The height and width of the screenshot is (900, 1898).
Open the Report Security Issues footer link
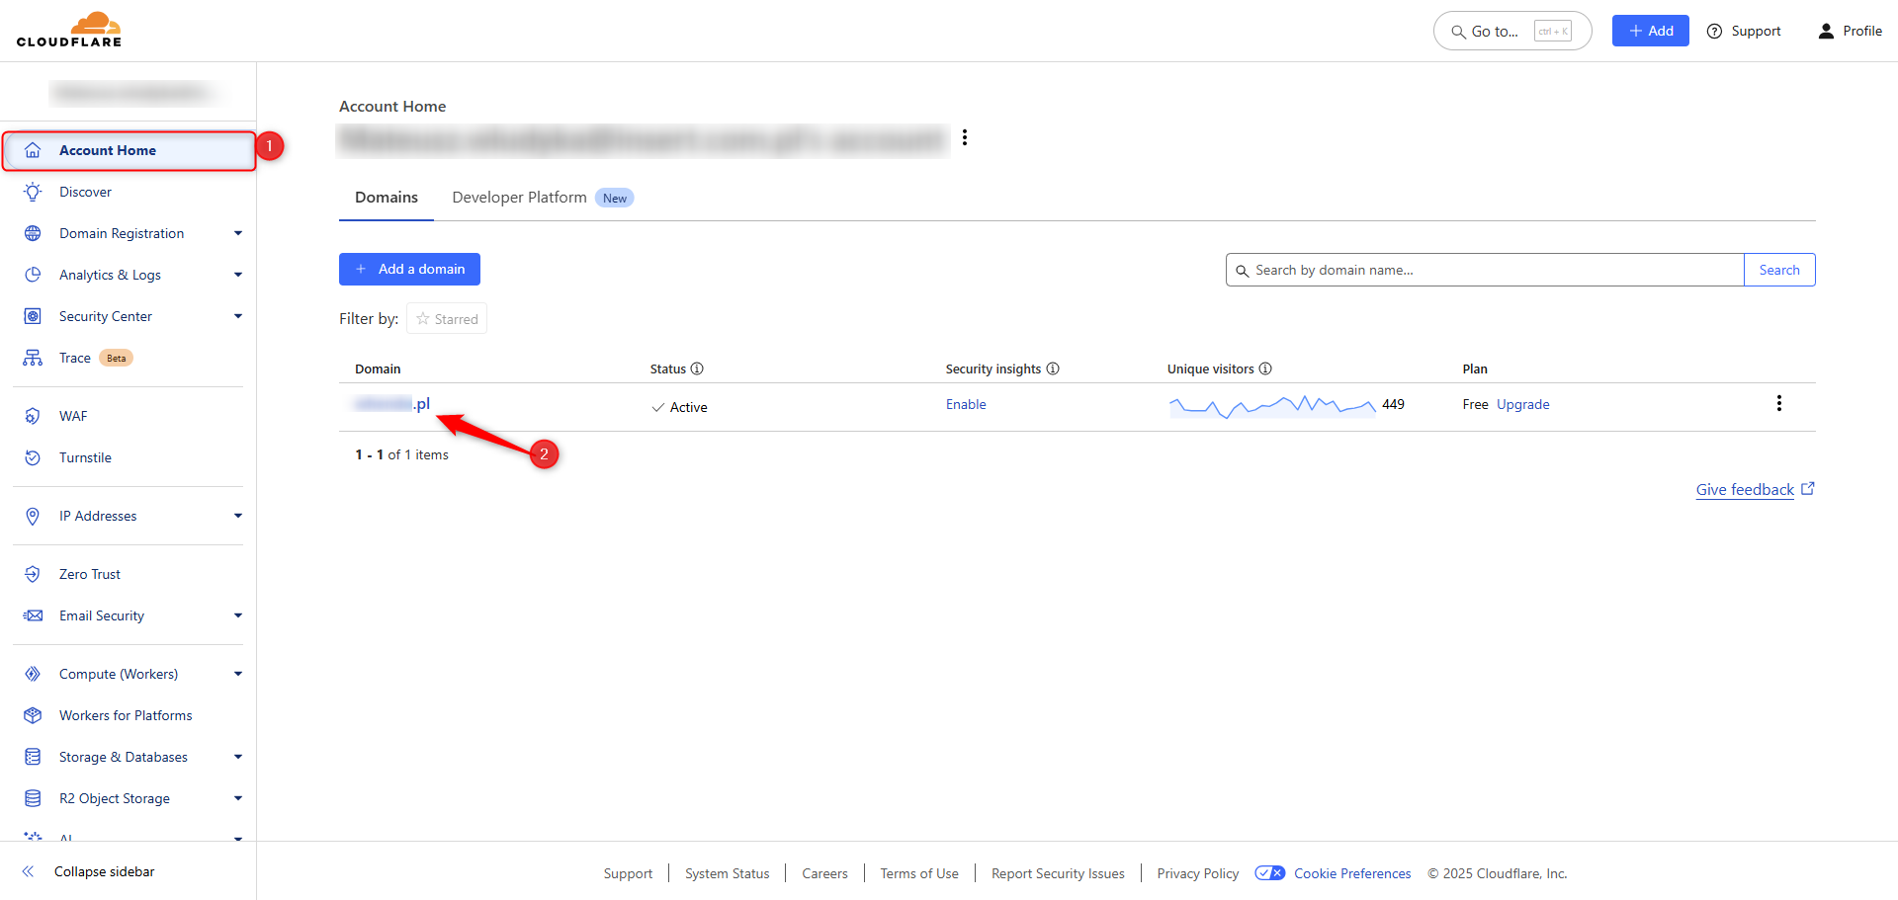[1058, 873]
